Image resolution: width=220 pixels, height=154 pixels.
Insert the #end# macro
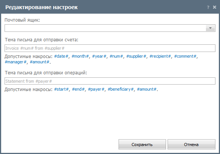[78, 89]
